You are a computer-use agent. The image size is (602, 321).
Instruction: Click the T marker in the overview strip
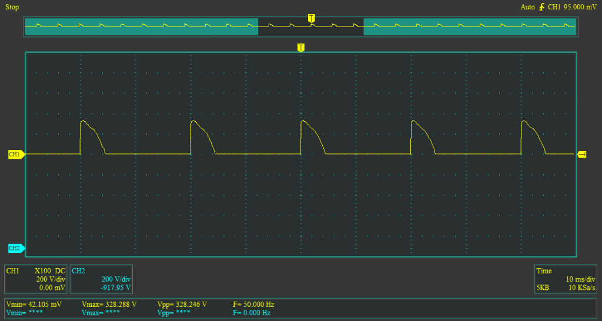311,18
